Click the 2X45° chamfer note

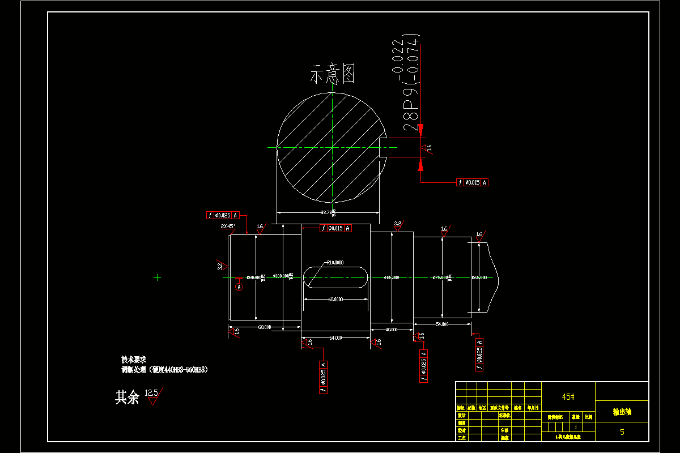[x=228, y=226]
